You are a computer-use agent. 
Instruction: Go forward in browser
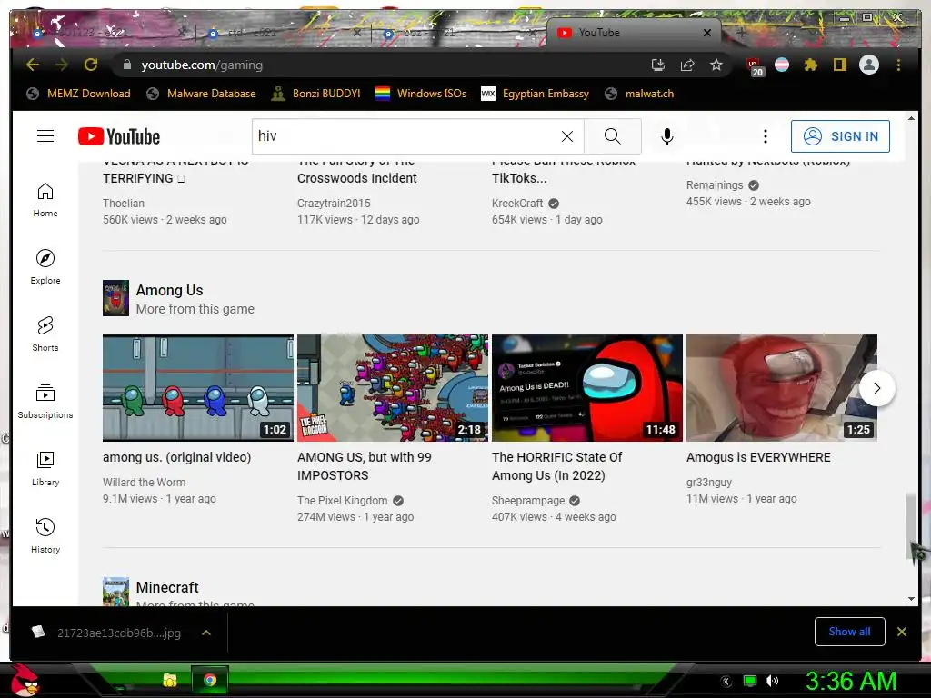62,65
